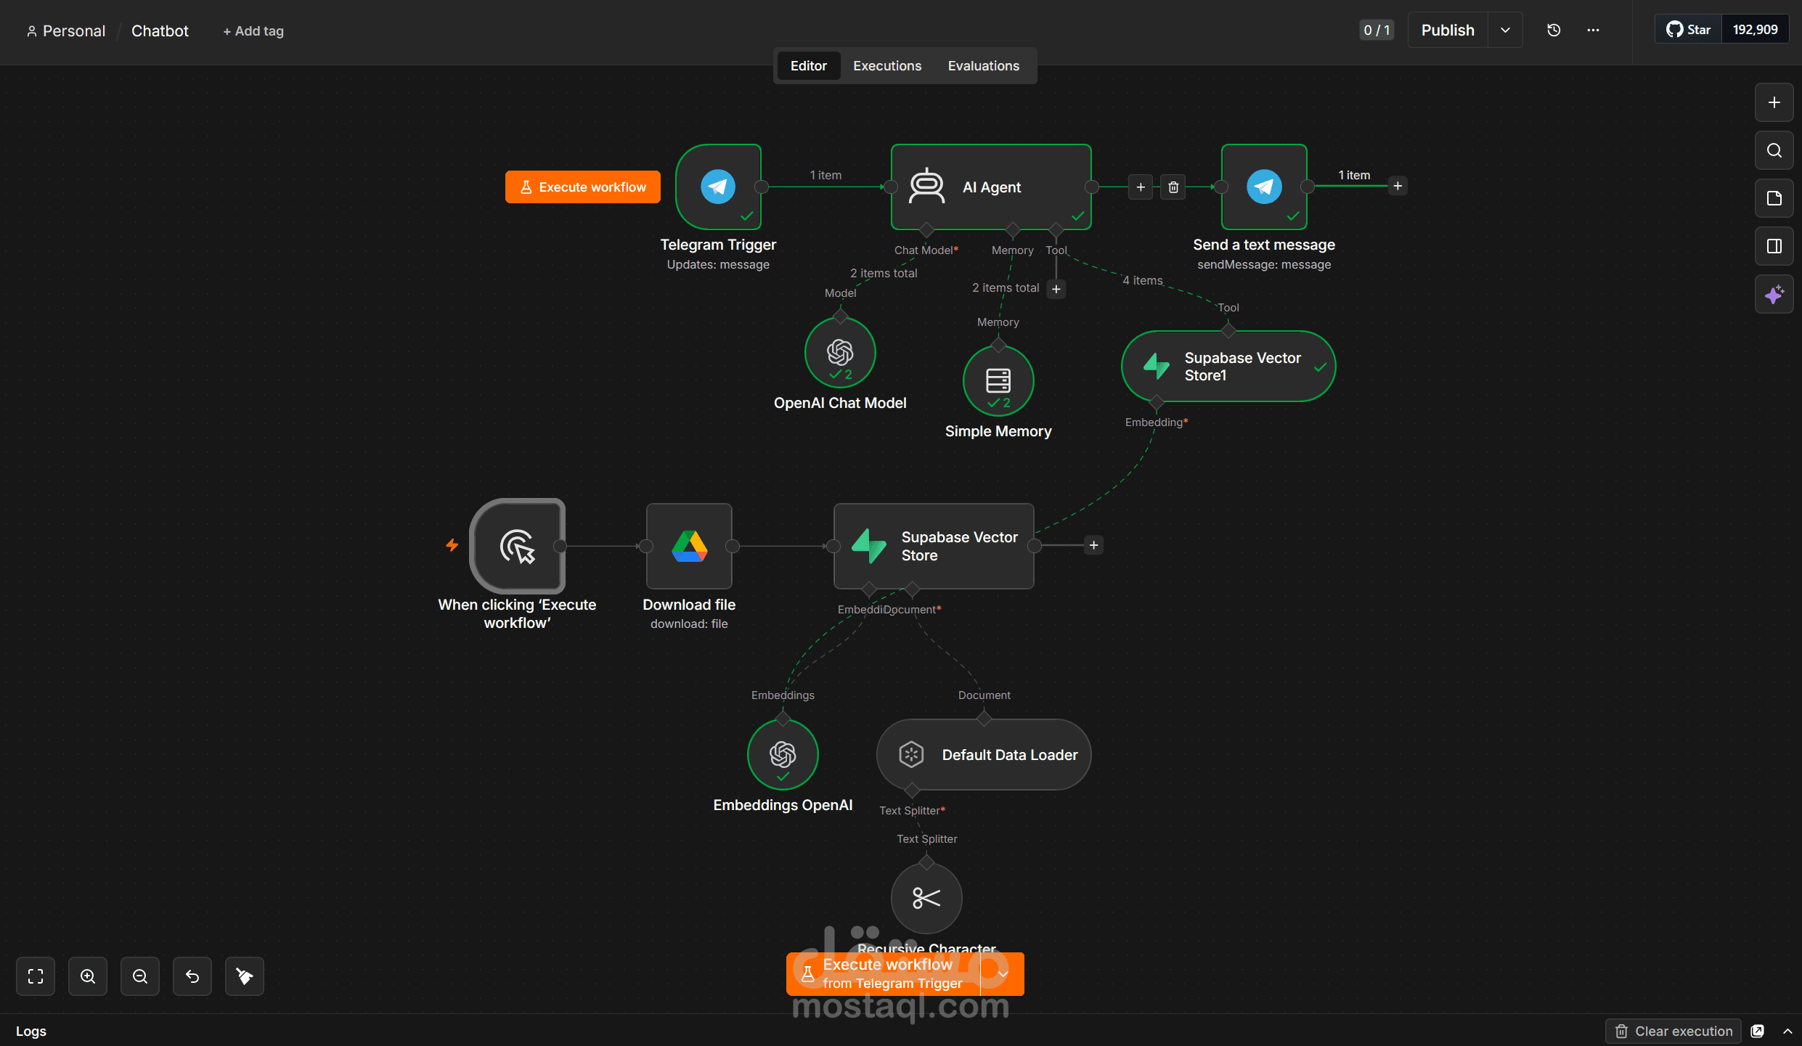Delete the connection after AI Agent
The width and height of the screenshot is (1802, 1046).
pos(1173,187)
